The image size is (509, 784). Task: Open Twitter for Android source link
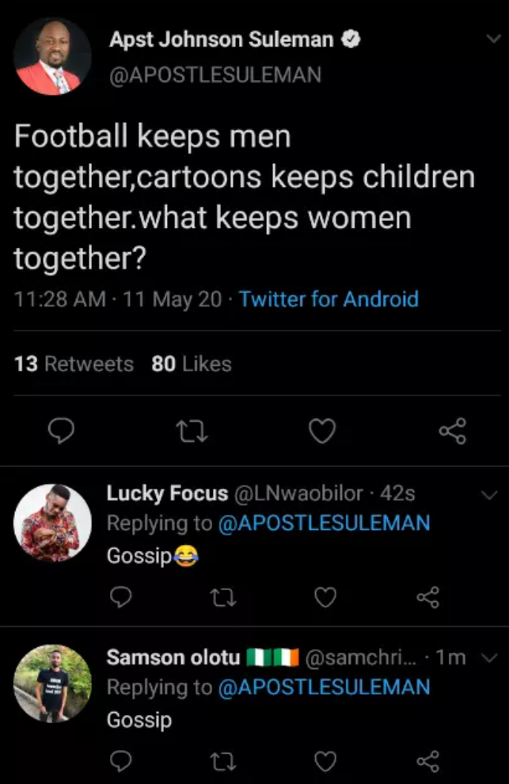click(x=329, y=299)
